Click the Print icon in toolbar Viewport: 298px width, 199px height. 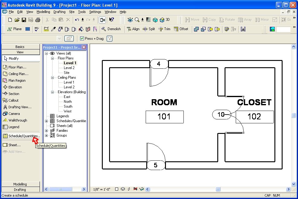click(x=37, y=20)
